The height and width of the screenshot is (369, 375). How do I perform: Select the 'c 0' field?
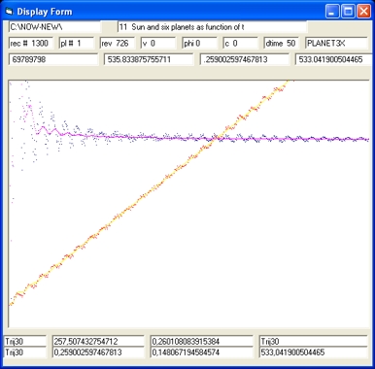coord(241,43)
